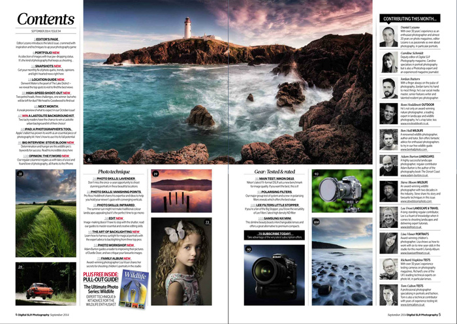This screenshot has height=324, width=457.
Task: Open MAIN TEST: NIKON D810 entry
Action: click(274, 178)
